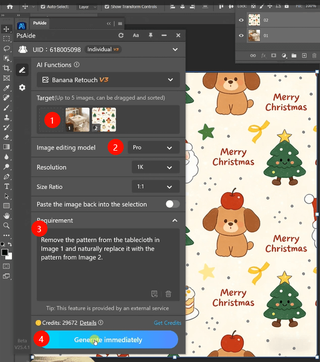Pin the PsAide panel
Image resolution: width=320 pixels, height=362 pixels.
click(150, 35)
